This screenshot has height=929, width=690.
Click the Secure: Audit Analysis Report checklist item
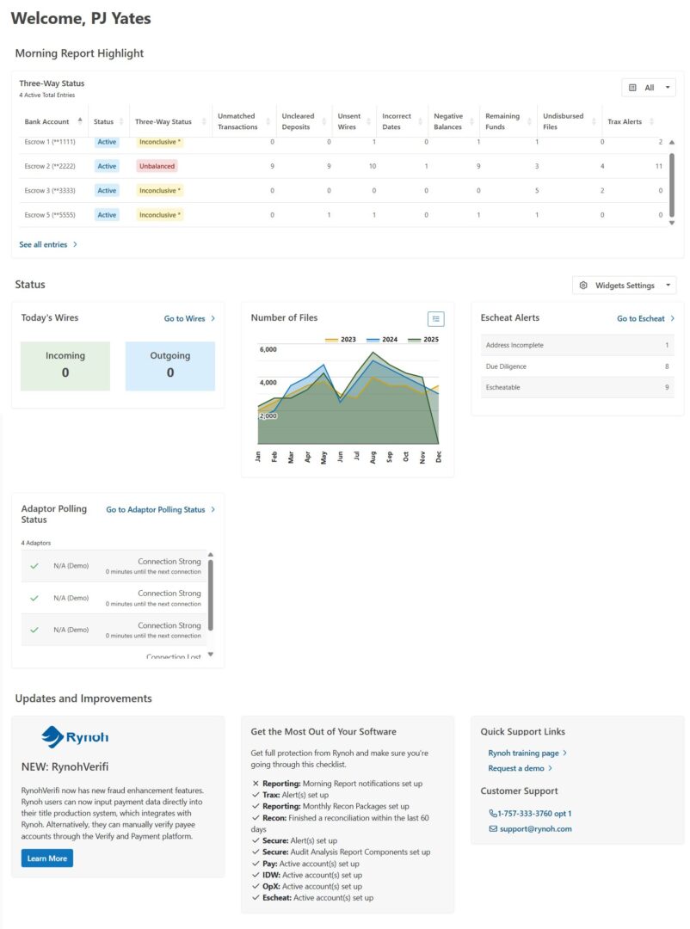341,852
